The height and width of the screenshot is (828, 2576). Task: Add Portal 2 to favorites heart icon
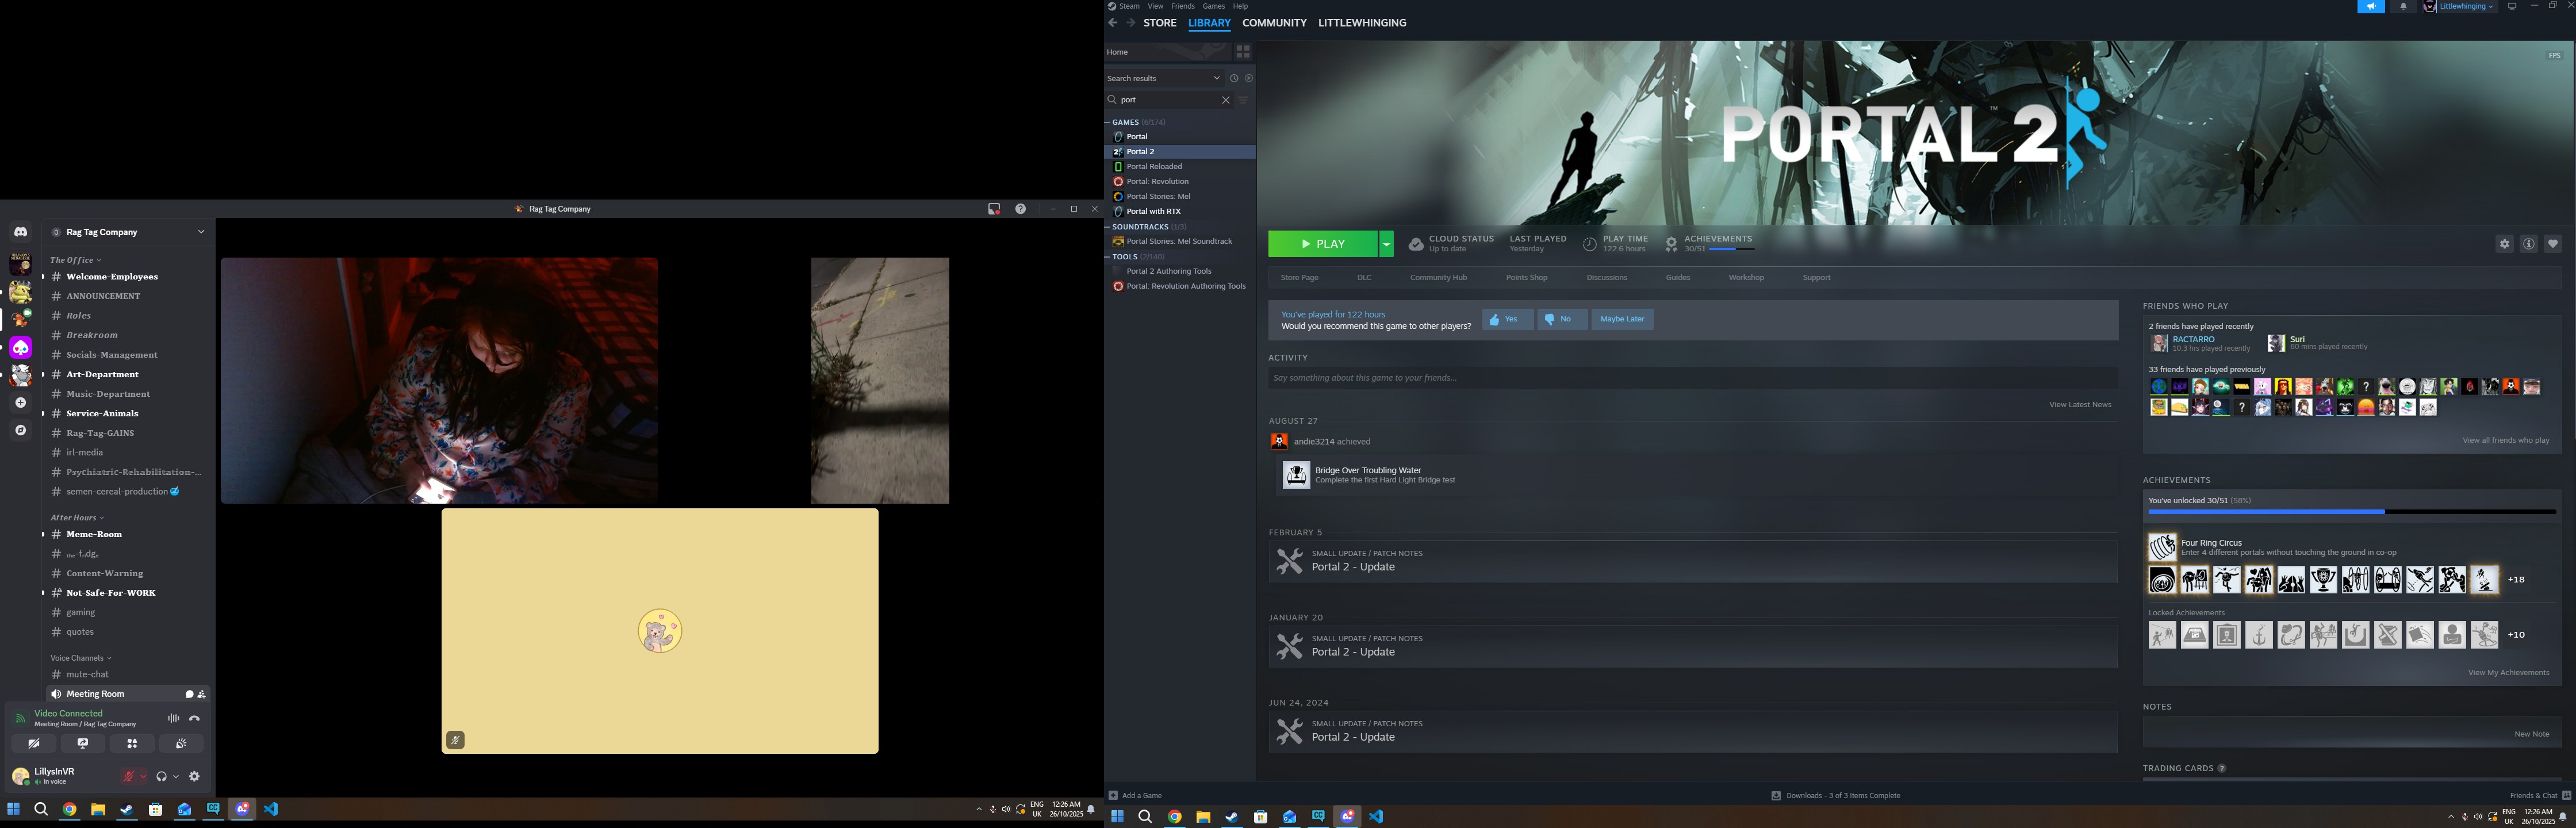click(2552, 244)
